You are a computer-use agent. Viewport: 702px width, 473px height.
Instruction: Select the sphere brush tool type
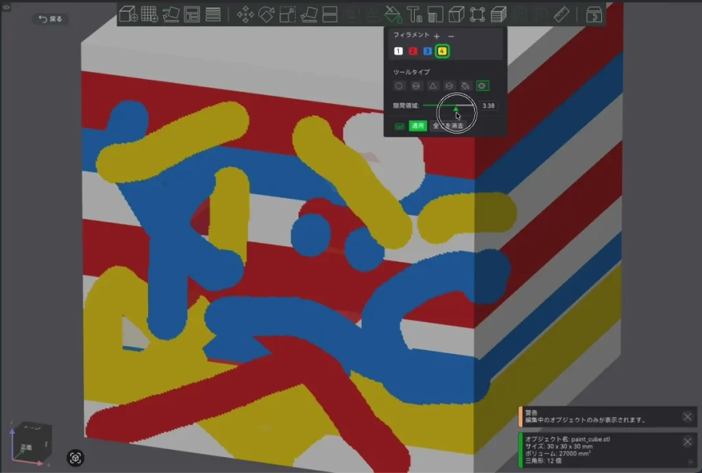pos(416,86)
